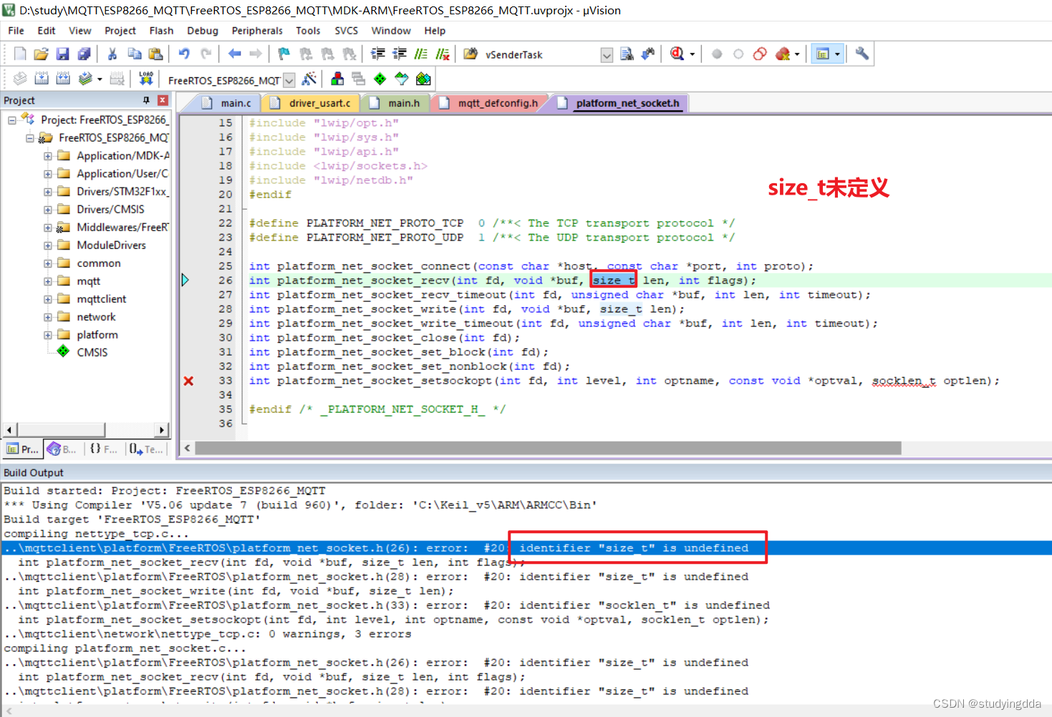Viewport: 1052px width, 717px height.
Task: Click the Indent selection icon
Action: (x=378, y=54)
